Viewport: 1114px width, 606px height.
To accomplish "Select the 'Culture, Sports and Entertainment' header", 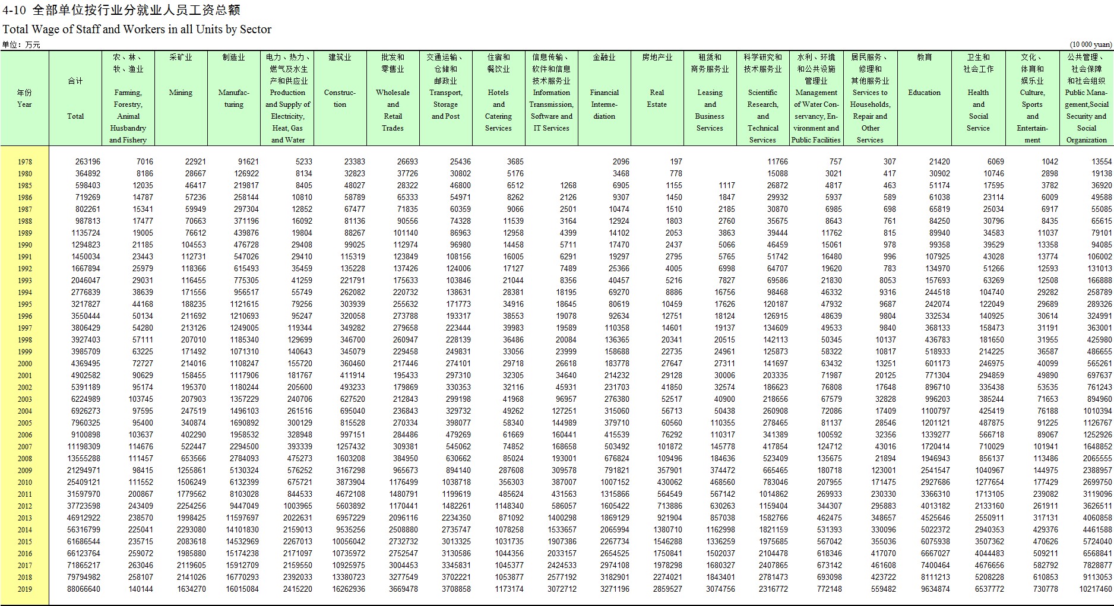I will point(1032,99).
